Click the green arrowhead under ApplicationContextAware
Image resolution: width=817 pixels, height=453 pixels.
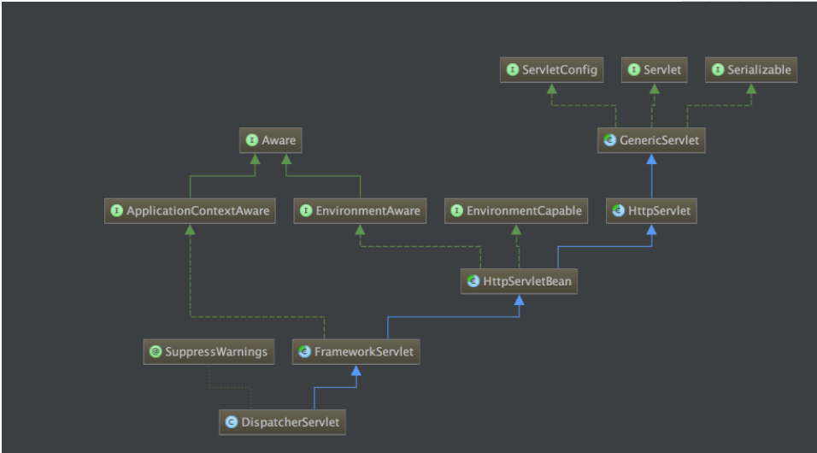click(191, 229)
